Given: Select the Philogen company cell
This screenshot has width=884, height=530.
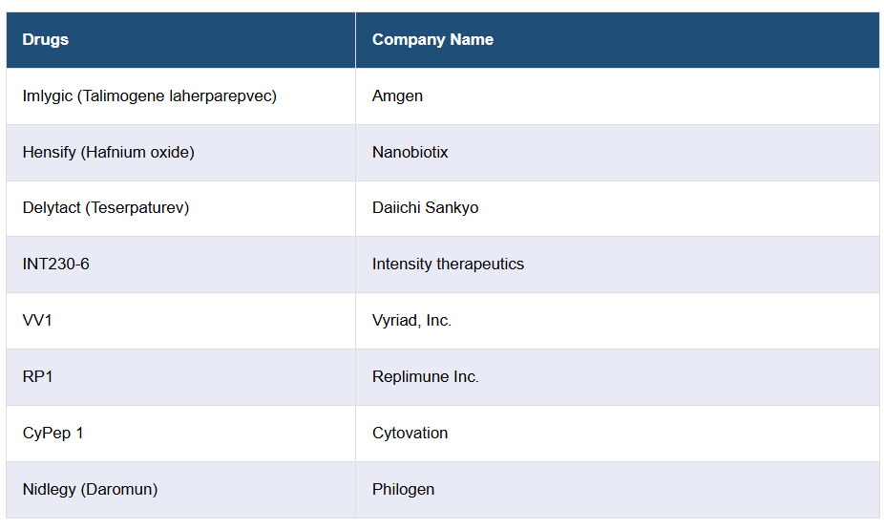Looking at the screenshot, I should 403,490.
